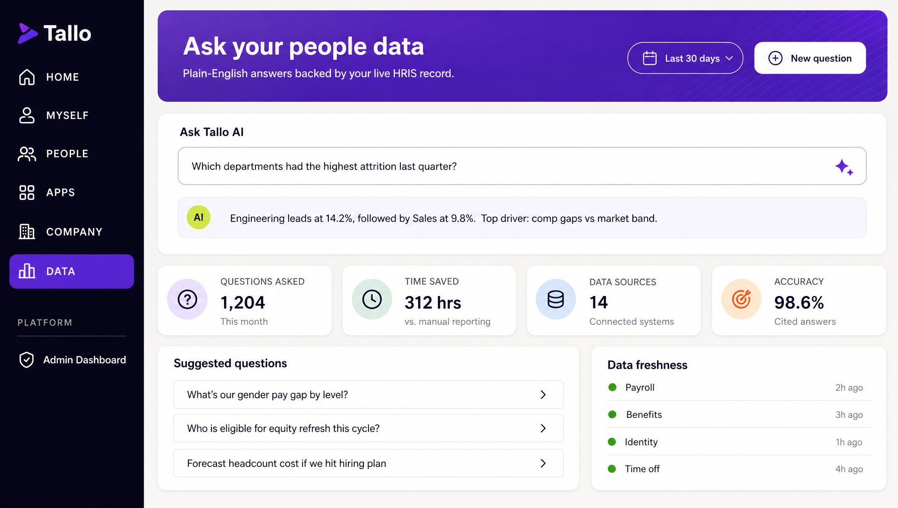Open the Admin Dashboard link
This screenshot has height=508, width=898.
pos(72,360)
